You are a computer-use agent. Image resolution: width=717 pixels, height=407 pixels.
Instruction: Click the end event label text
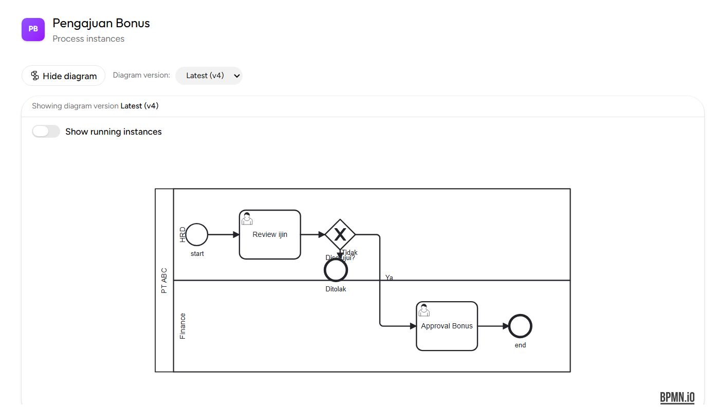click(520, 345)
